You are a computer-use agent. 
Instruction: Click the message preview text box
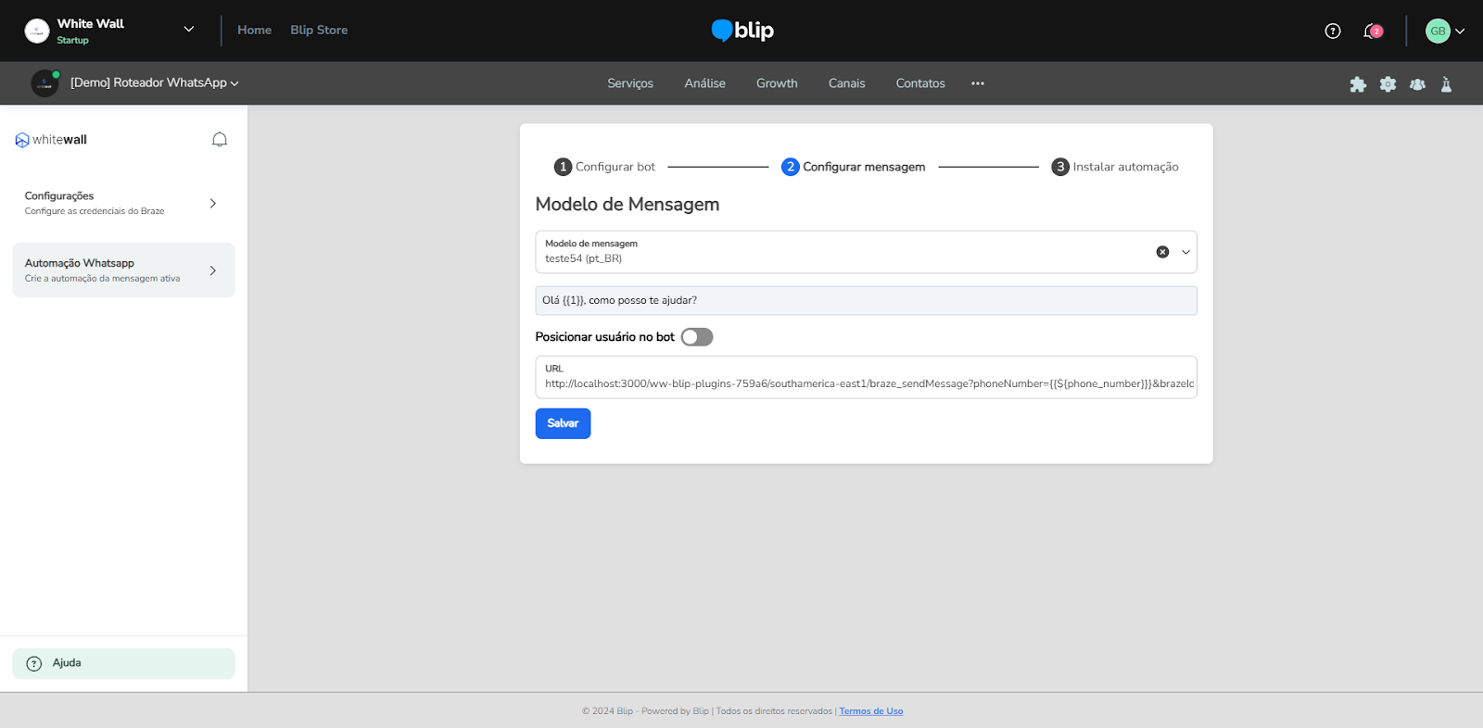(866, 300)
